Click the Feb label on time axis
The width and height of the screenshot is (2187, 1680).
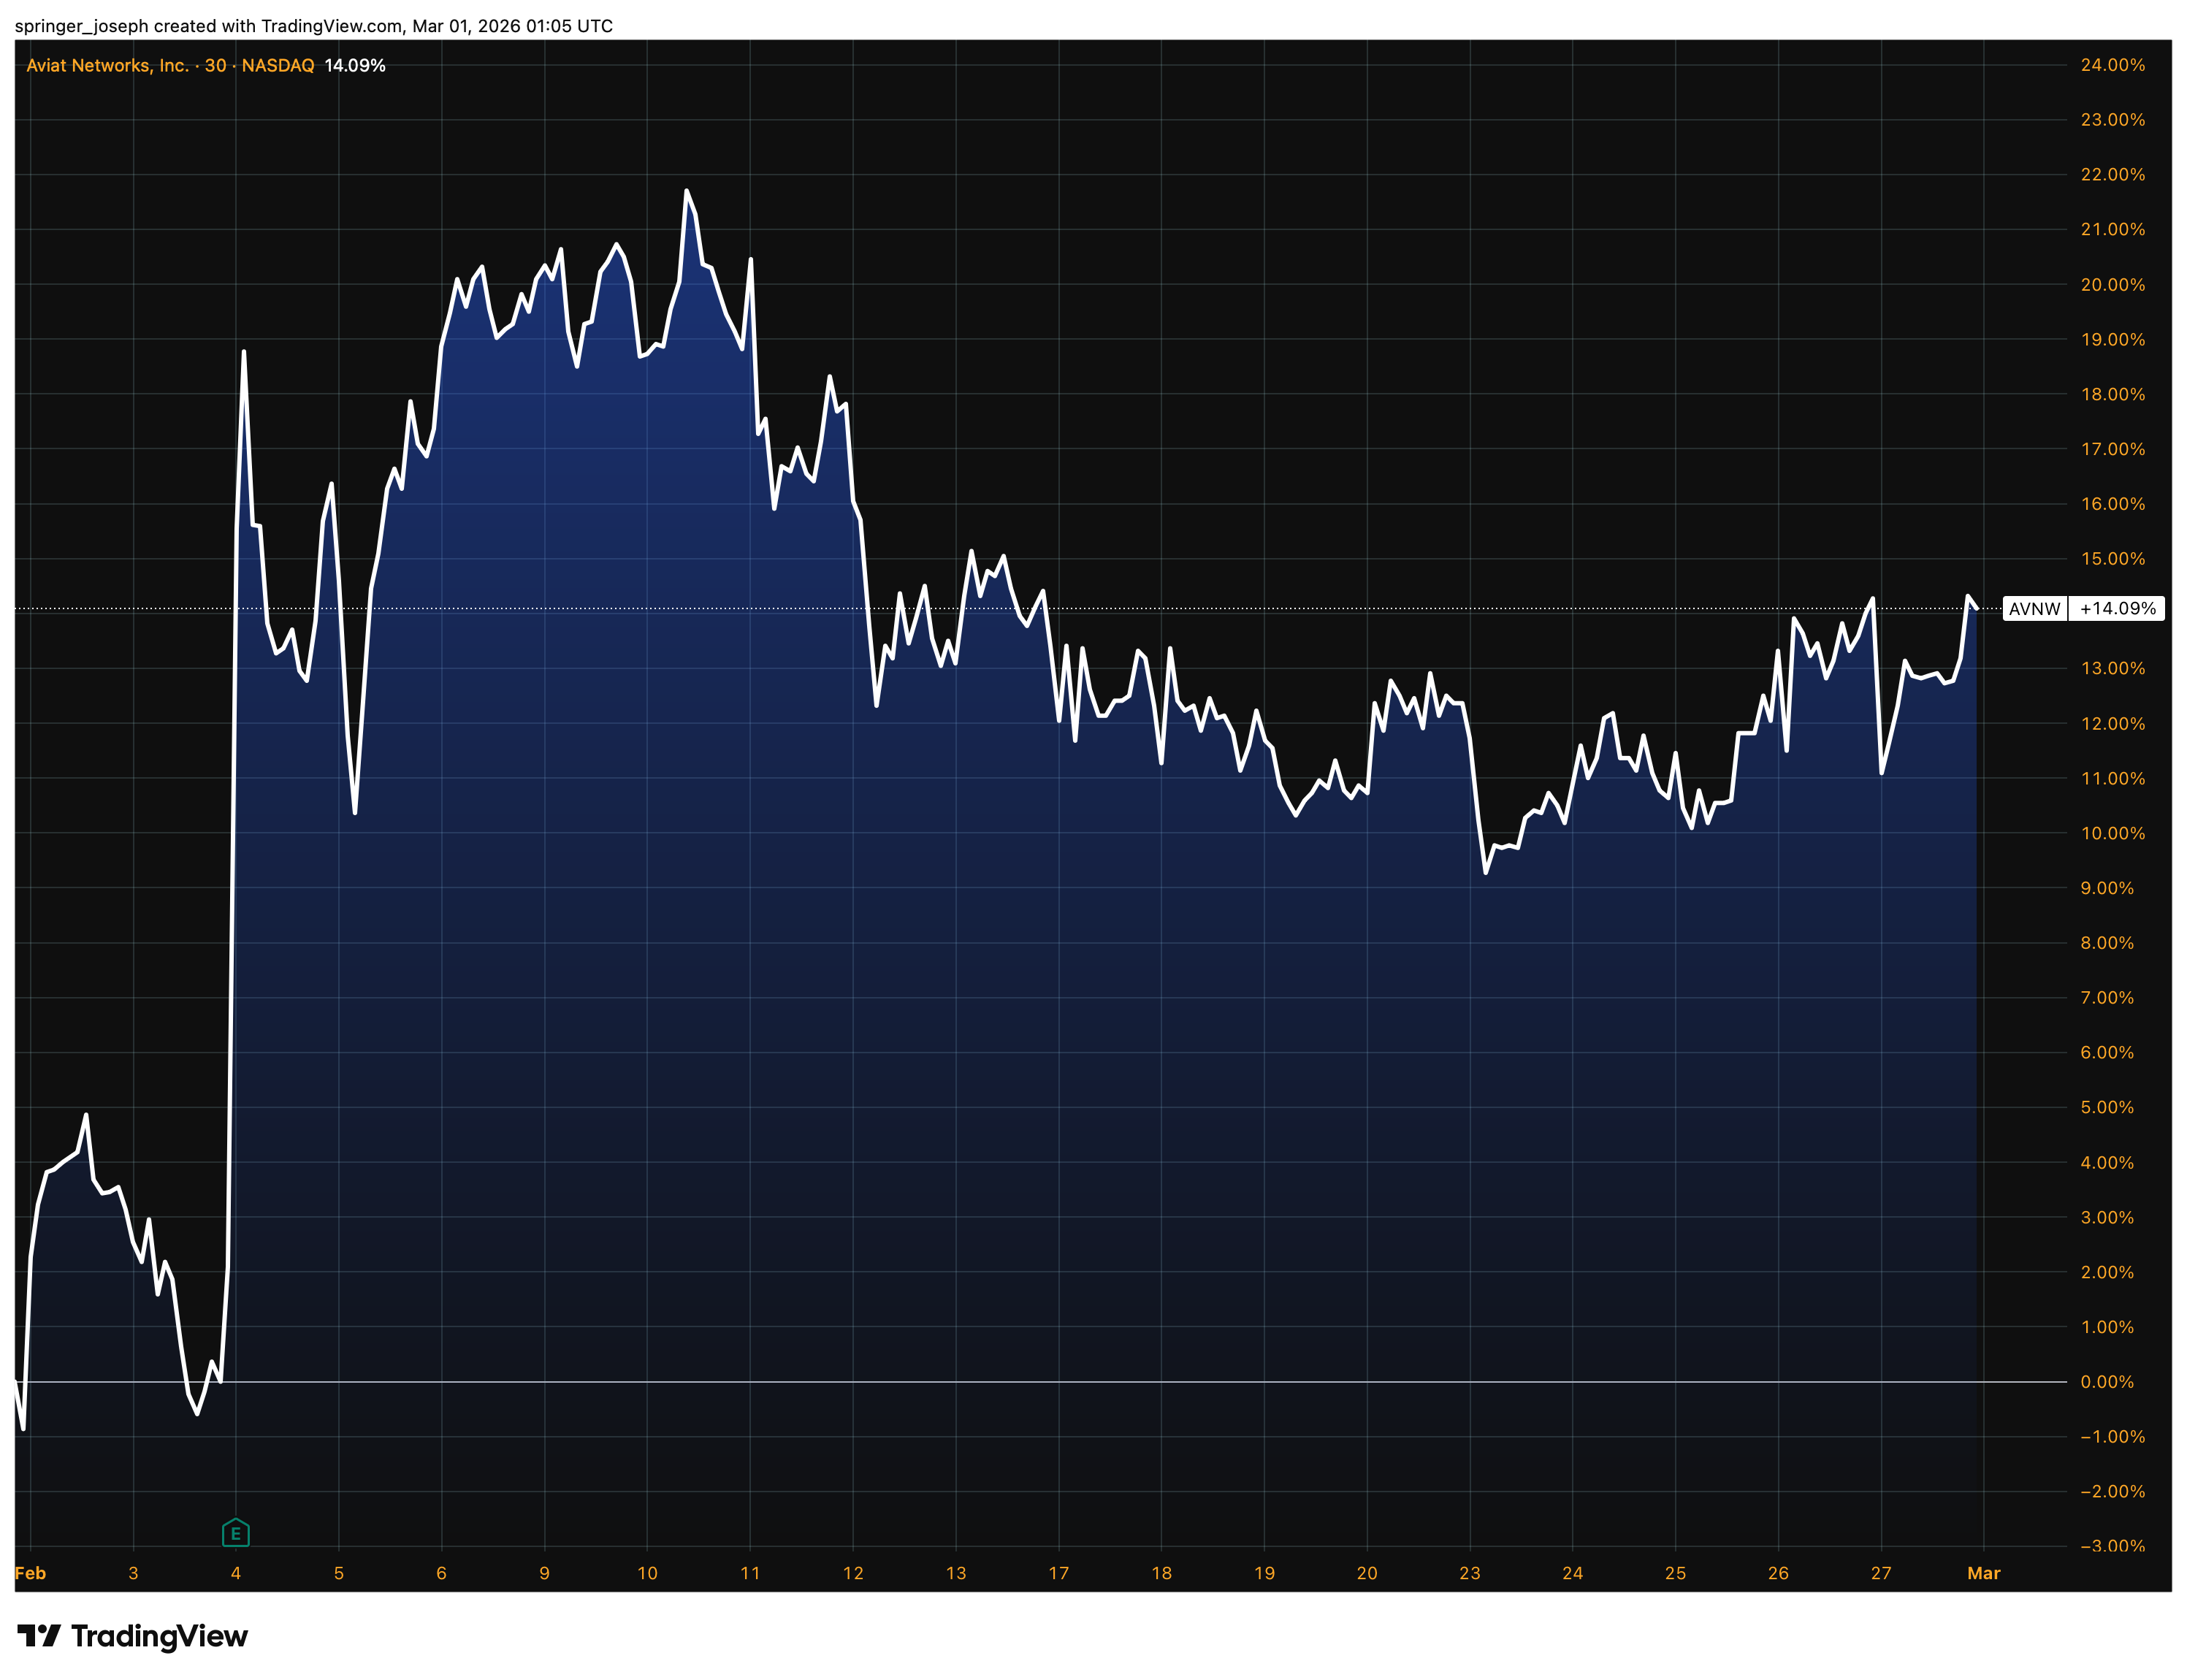pos(31,1573)
